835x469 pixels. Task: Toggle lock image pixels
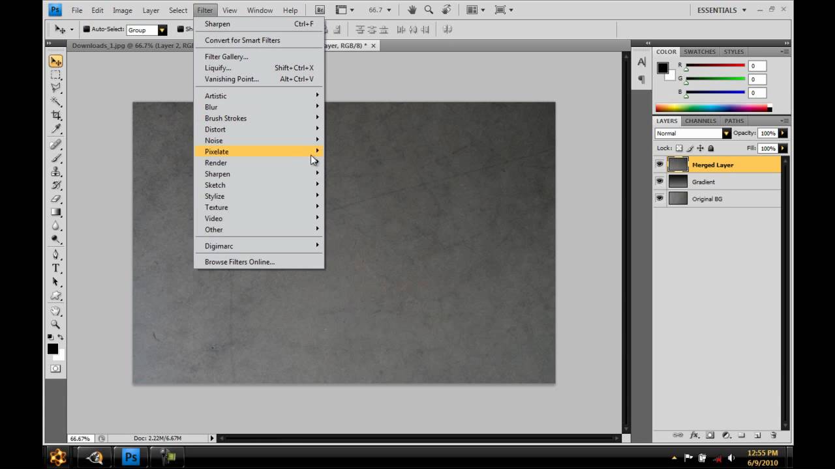coord(690,149)
